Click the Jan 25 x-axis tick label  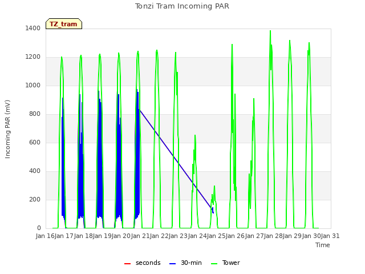pos(216,236)
